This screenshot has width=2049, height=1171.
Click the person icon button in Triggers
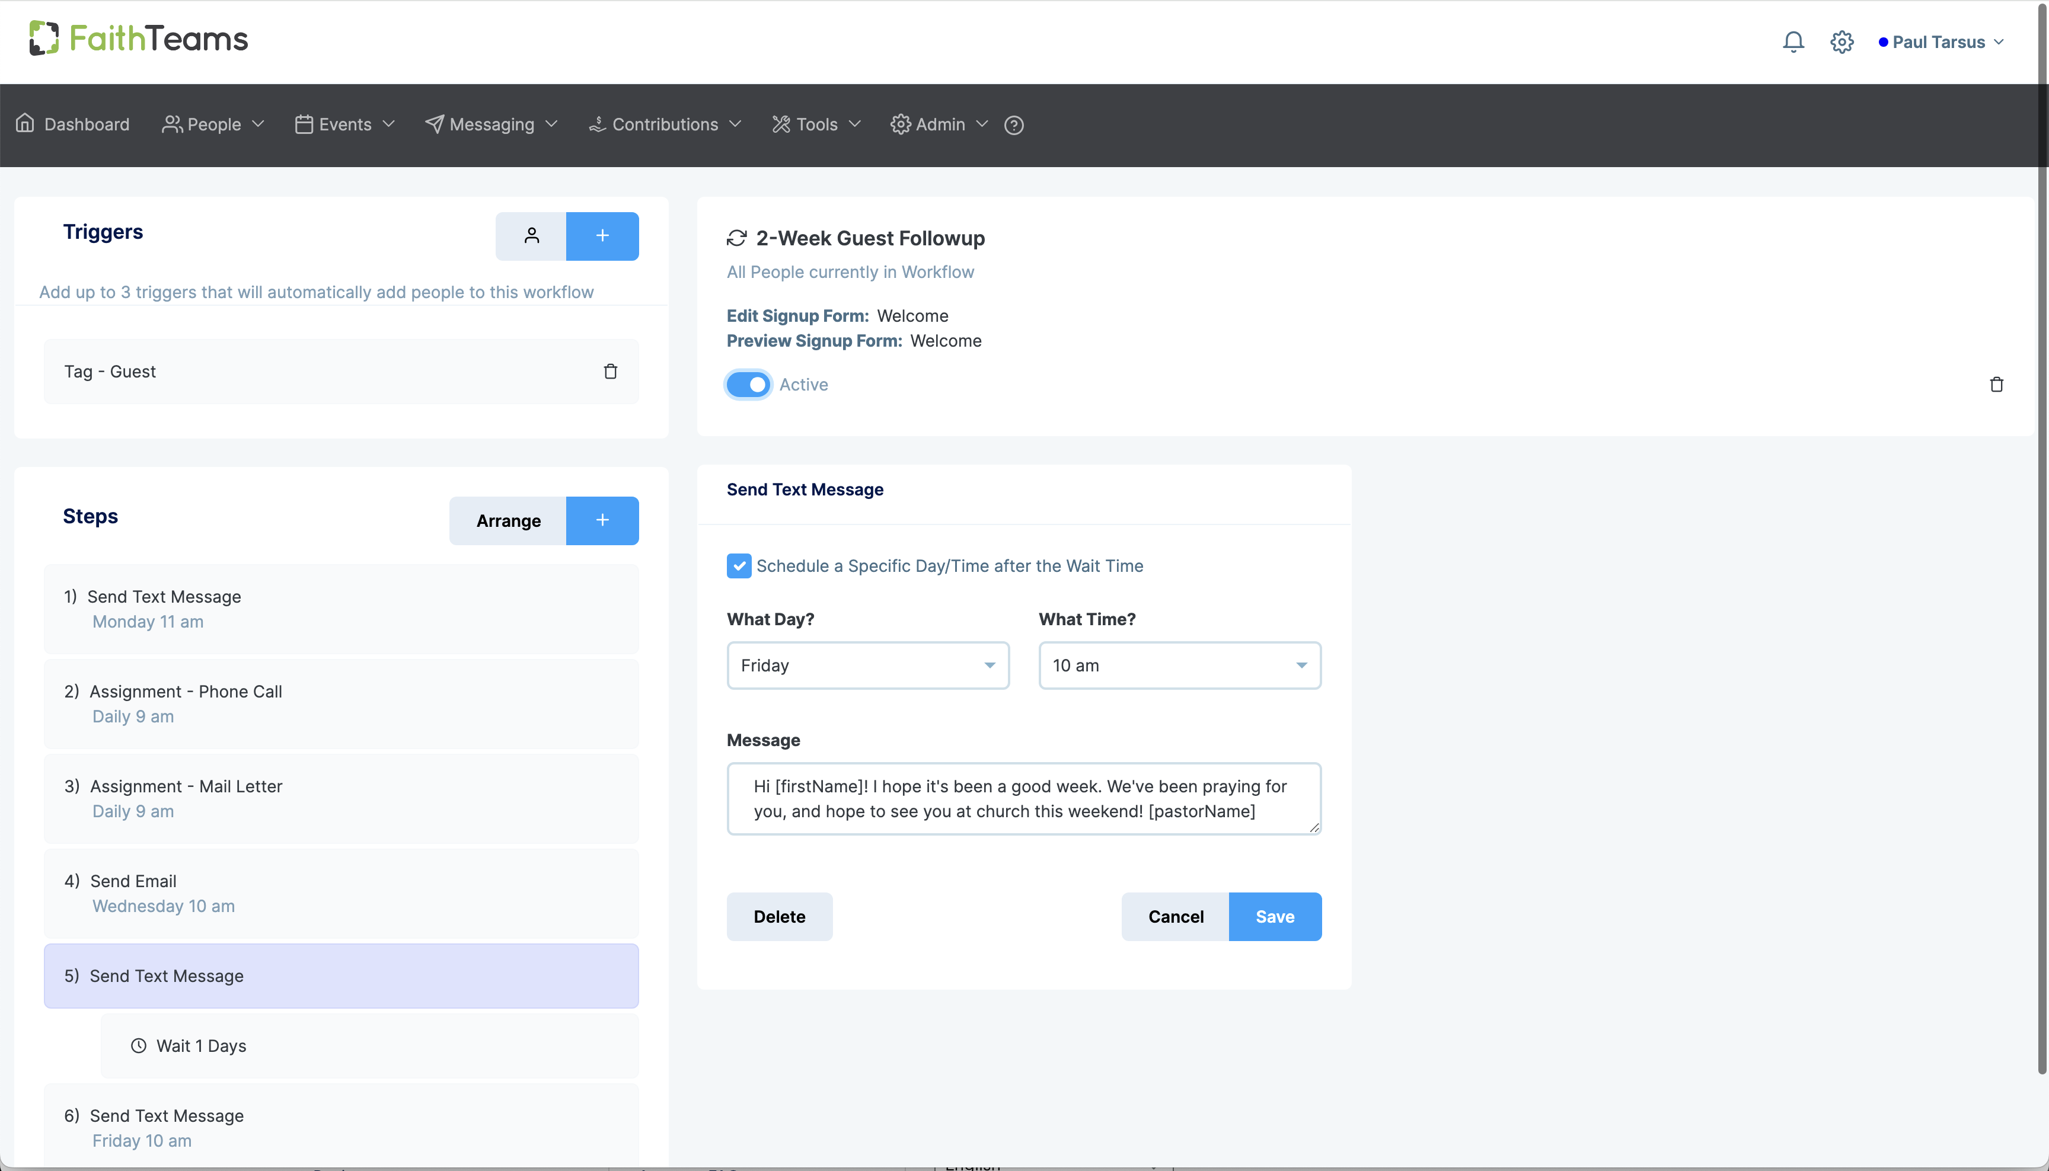pos(531,236)
